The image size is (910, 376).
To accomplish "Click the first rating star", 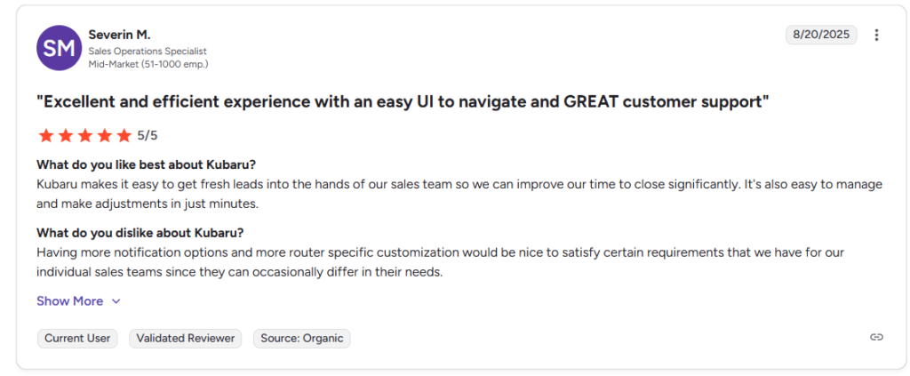I will click(x=45, y=135).
